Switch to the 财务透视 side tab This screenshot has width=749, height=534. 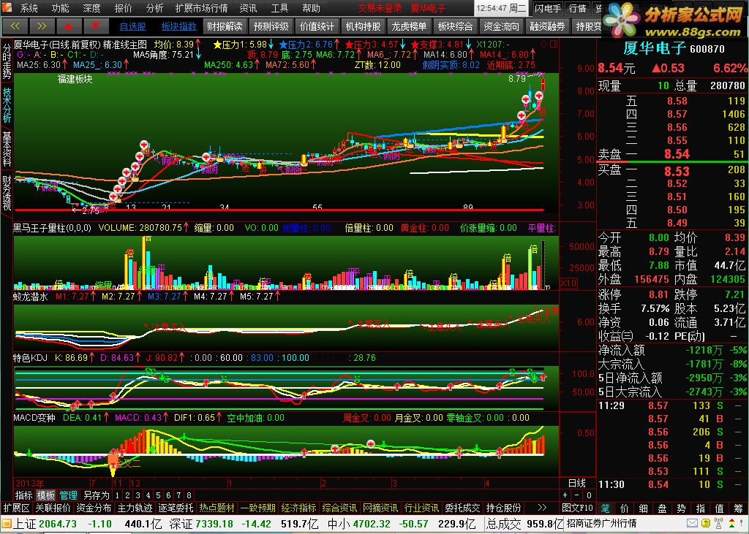click(7, 192)
